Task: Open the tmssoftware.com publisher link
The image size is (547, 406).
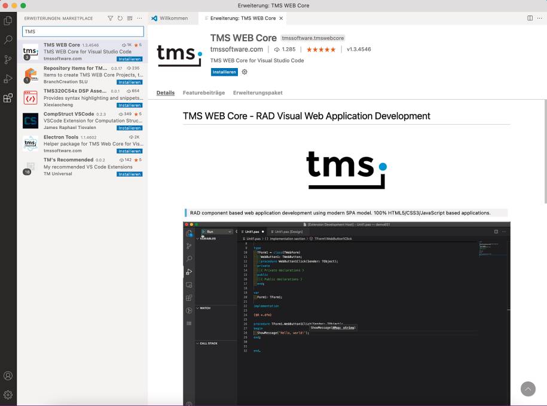Action: point(237,50)
